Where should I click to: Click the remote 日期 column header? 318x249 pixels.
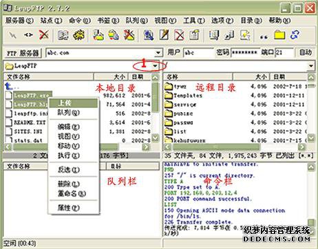[288, 76]
